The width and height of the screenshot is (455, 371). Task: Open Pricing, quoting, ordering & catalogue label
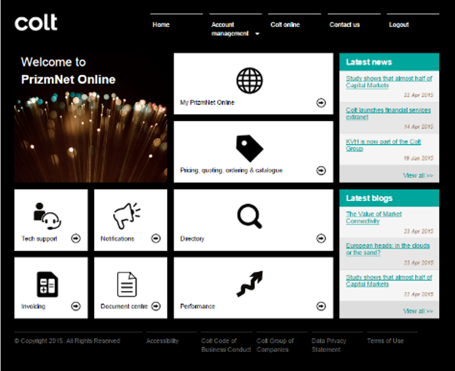[x=232, y=170]
